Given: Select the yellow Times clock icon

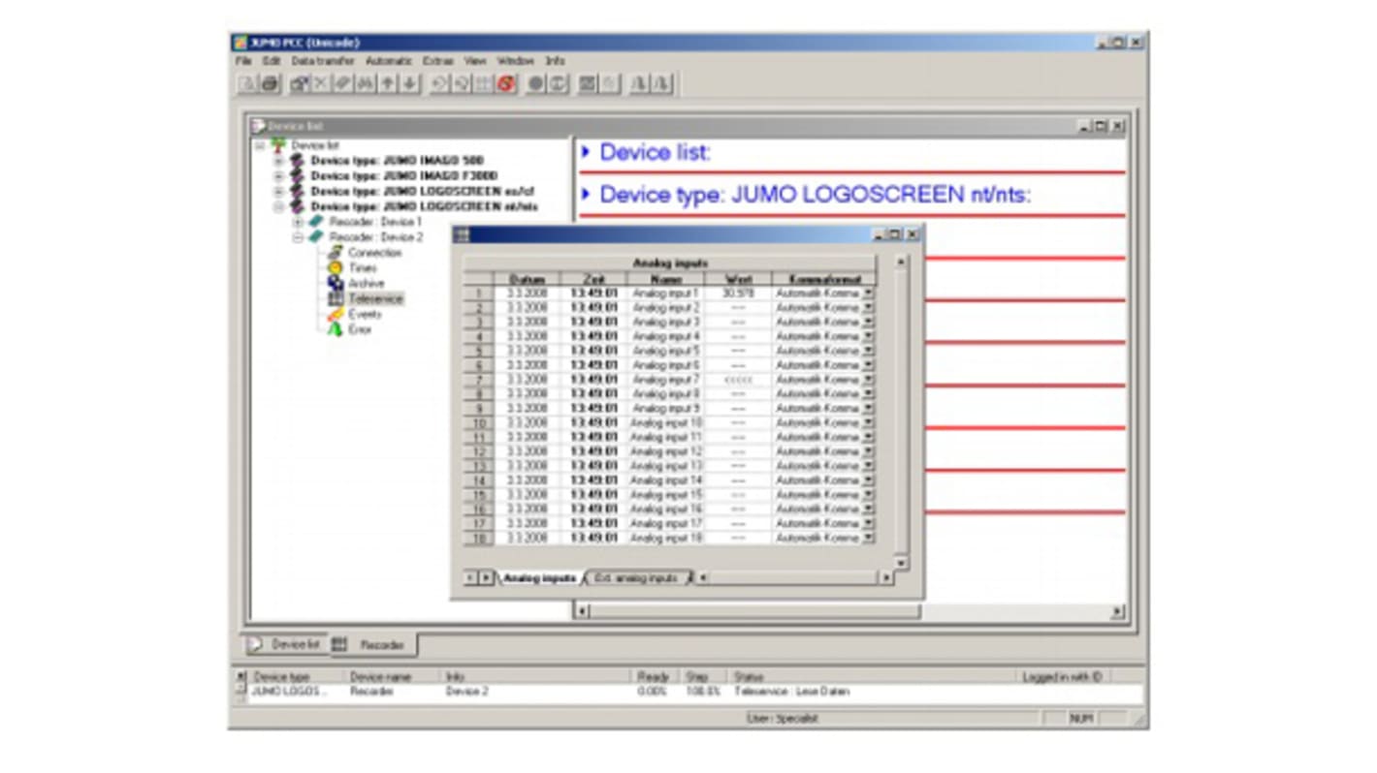Looking at the screenshot, I should [x=335, y=267].
